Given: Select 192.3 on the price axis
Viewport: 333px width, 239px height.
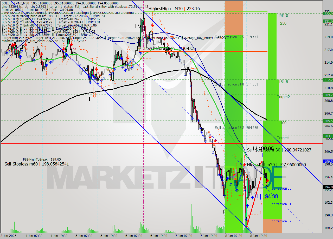Looking at the screenshot, I should tap(328, 202).
